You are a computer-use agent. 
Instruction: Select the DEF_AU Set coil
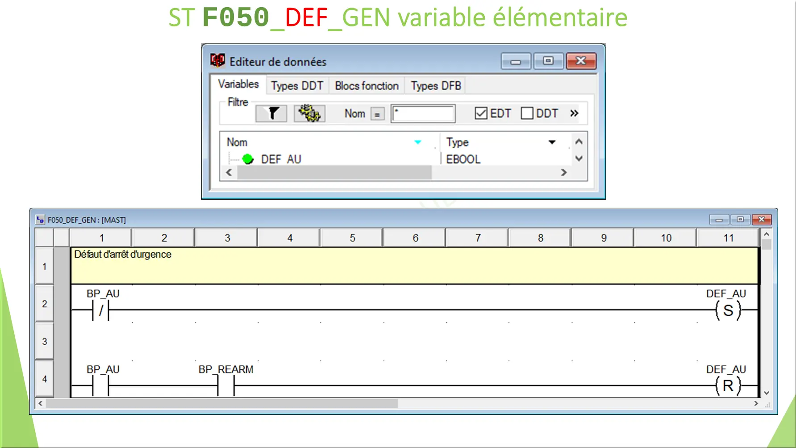[728, 310]
